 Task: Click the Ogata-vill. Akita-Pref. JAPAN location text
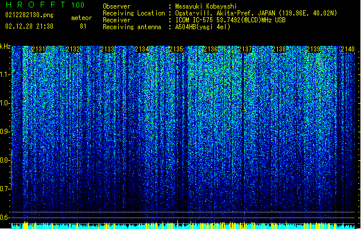tap(256, 13)
